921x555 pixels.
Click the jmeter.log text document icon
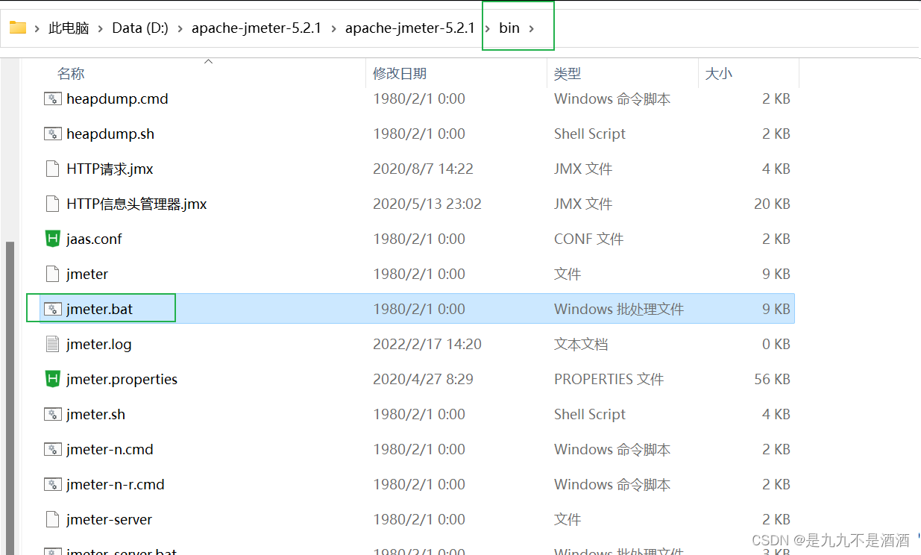[x=52, y=344]
